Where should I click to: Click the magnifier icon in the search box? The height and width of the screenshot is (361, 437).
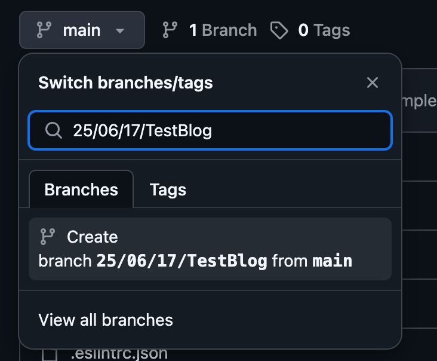(54, 130)
